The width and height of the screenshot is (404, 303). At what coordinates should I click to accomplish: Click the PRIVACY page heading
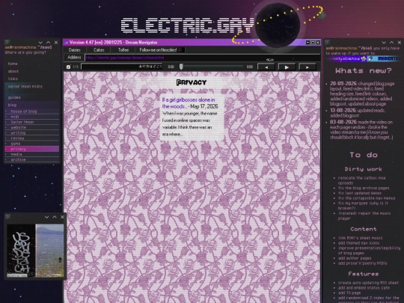point(192,82)
